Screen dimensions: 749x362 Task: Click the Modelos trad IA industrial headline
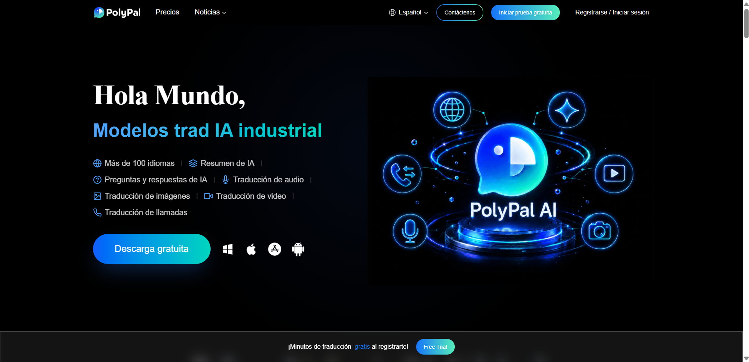[207, 130]
